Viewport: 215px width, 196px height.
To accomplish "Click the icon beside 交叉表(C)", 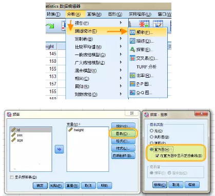I will tap(132, 58).
